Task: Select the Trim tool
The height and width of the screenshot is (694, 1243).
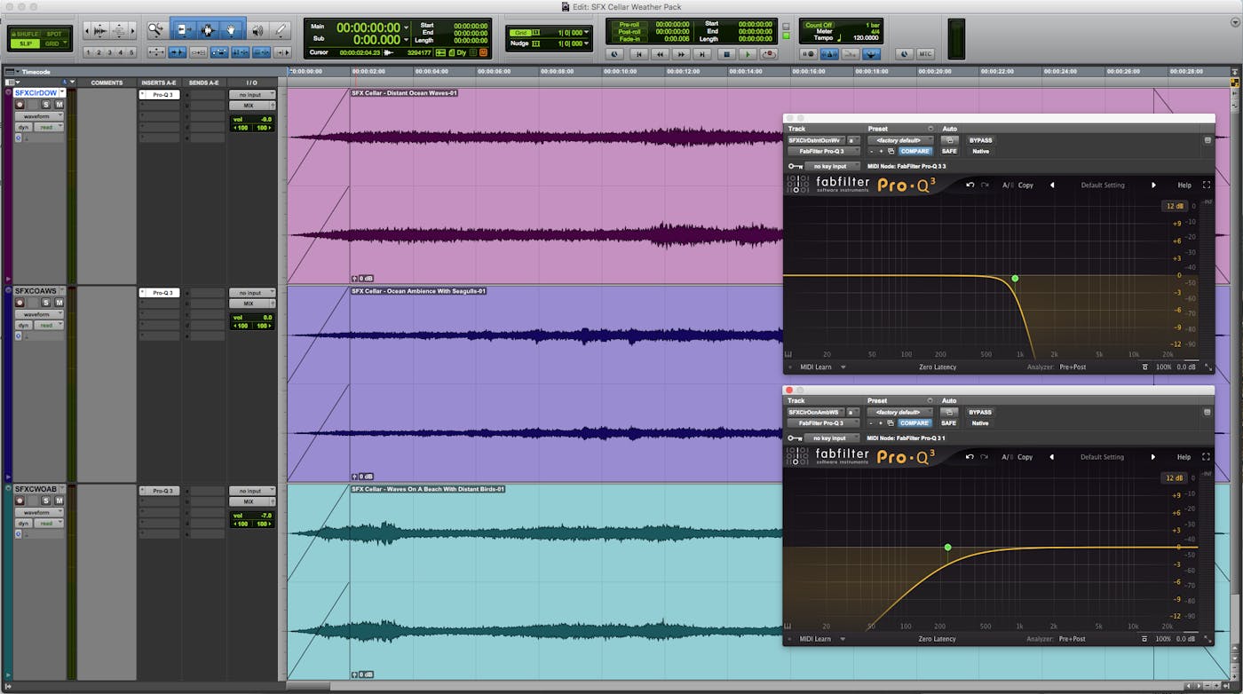Action: [x=183, y=29]
